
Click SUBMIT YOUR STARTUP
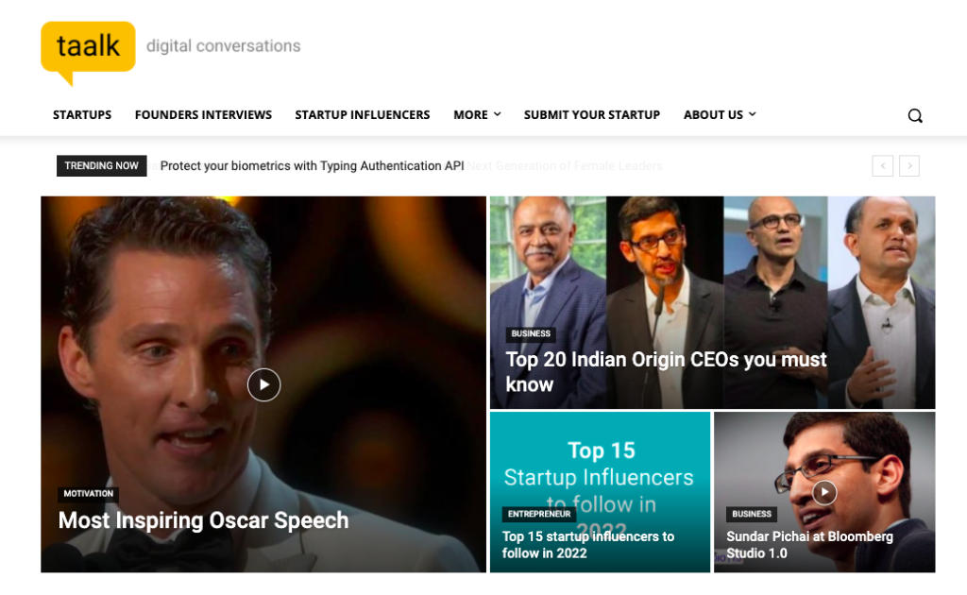click(x=592, y=114)
